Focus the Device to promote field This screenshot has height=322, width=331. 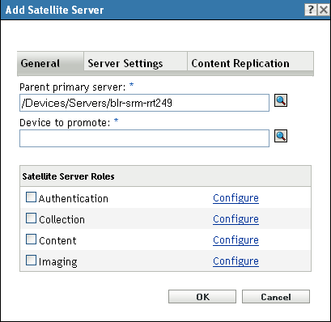coord(144,138)
